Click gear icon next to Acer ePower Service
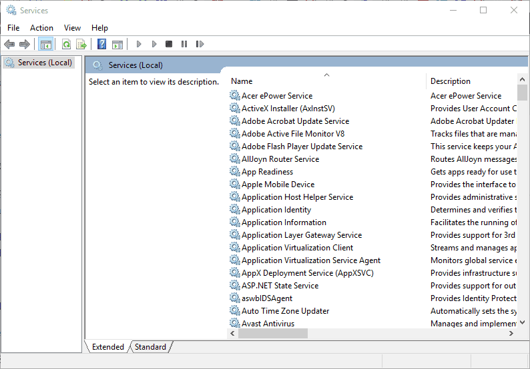Image resolution: width=530 pixels, height=369 pixels. pyautogui.click(x=235, y=95)
